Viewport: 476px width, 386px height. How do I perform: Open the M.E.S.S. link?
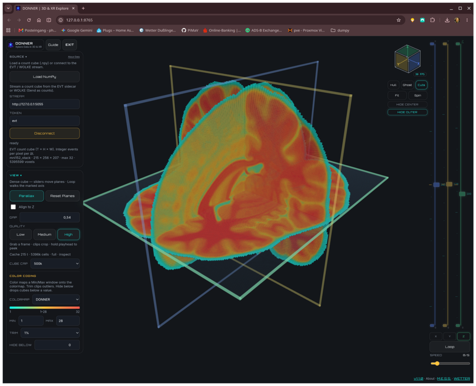(444, 379)
